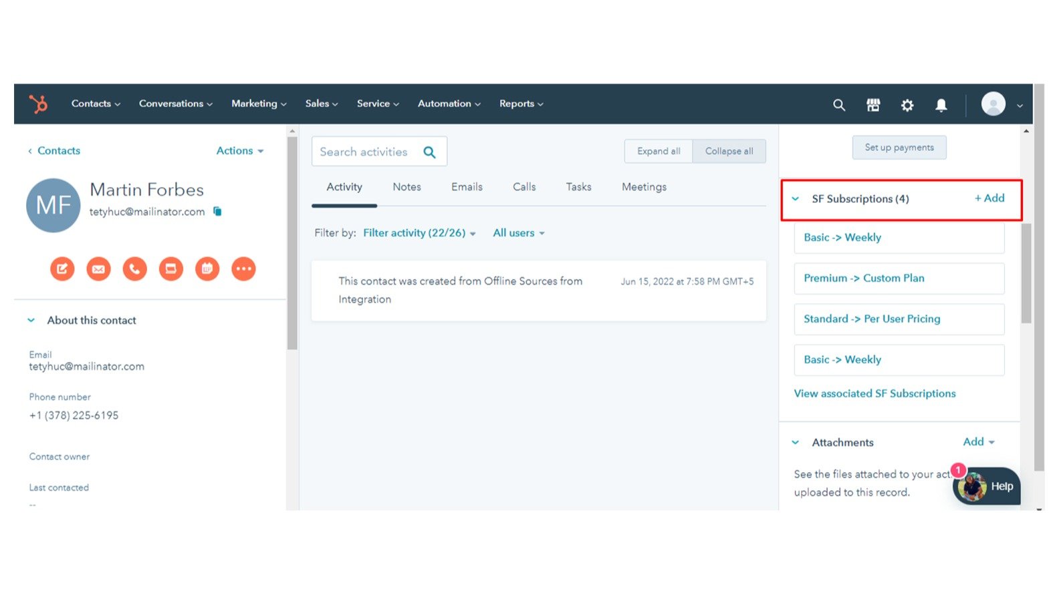Collapse the About this contact section
This screenshot has width=1059, height=595.
coord(31,321)
